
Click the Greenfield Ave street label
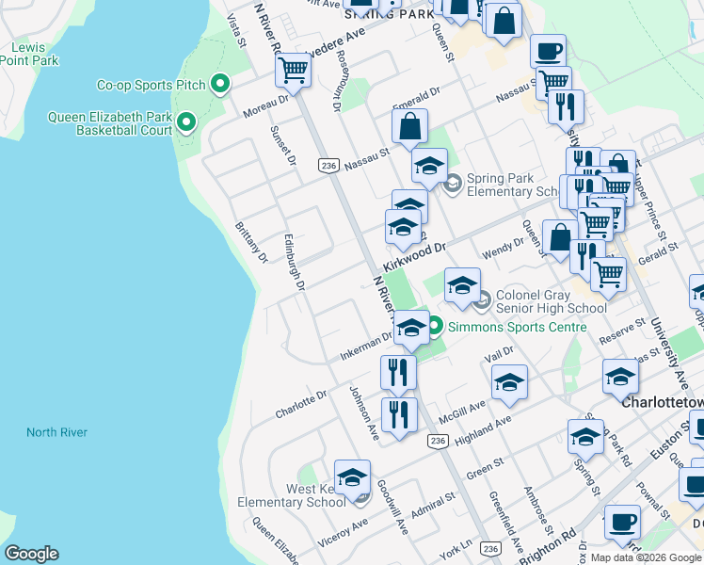point(506,523)
